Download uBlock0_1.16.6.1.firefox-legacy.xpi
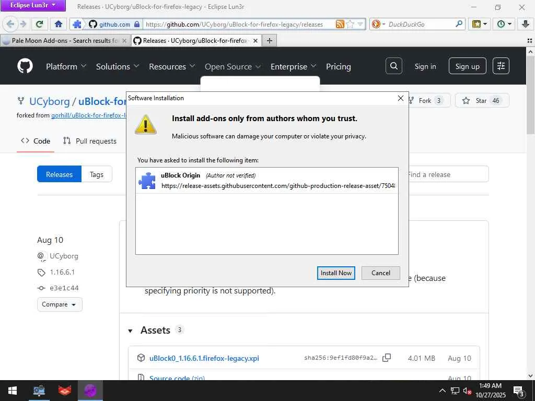The height and width of the screenshot is (401, 535). [204, 358]
